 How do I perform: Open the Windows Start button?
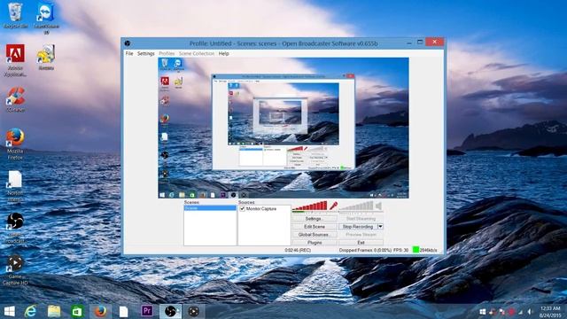(x=10, y=311)
